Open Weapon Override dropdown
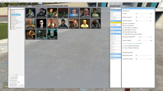Image resolution: width=163 pixels, height=91 pixels. tap(16, 86)
